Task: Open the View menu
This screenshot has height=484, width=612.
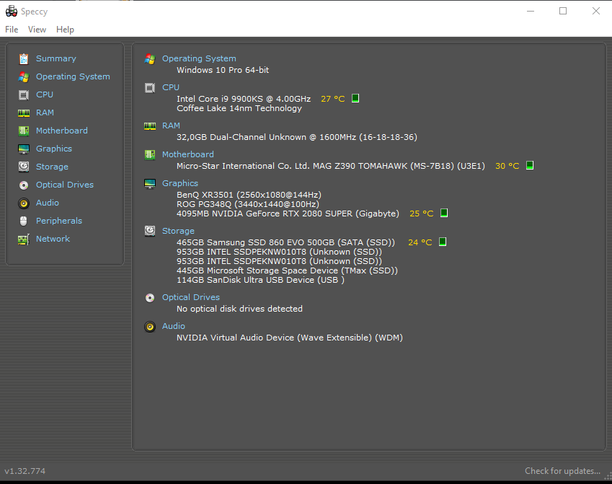Action: tap(37, 30)
